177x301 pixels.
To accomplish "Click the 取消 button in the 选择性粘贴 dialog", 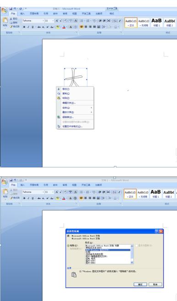I will tap(155, 284).
